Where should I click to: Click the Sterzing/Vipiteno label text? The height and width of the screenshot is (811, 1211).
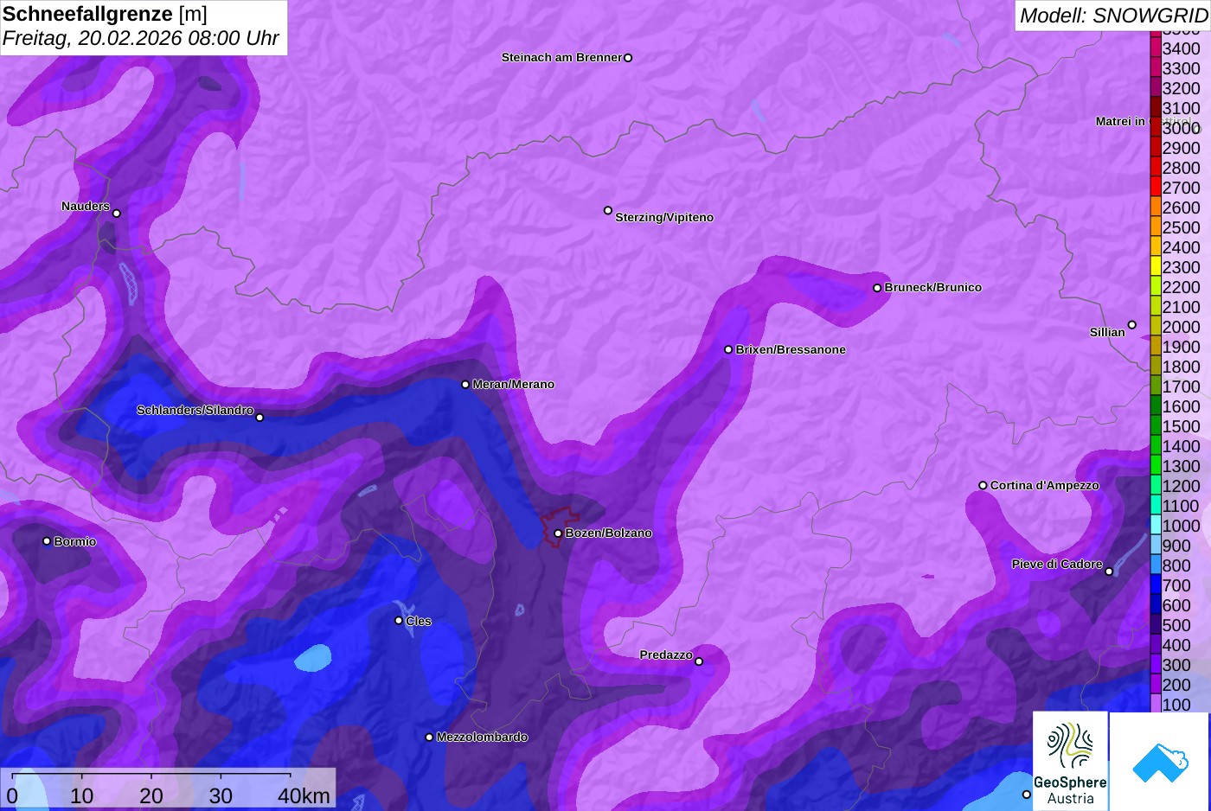click(x=664, y=217)
